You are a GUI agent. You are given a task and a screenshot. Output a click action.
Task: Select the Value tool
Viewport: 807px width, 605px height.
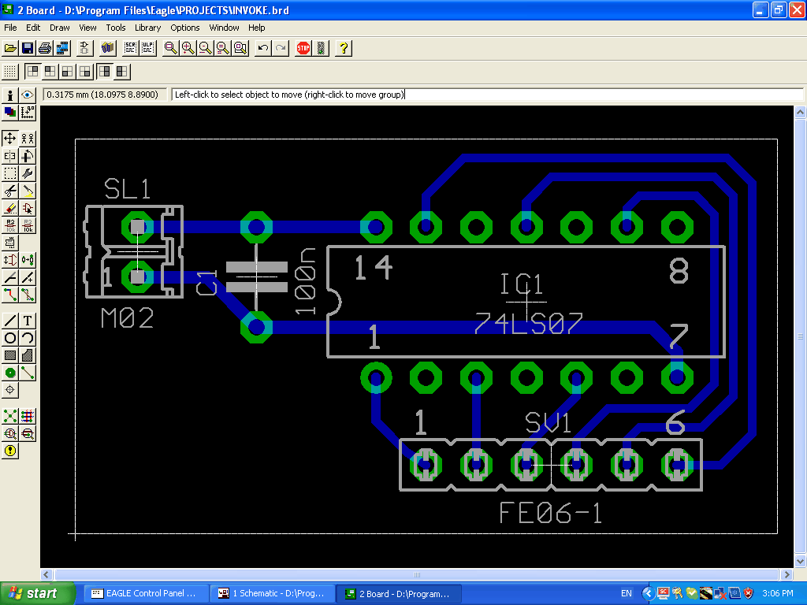28,226
